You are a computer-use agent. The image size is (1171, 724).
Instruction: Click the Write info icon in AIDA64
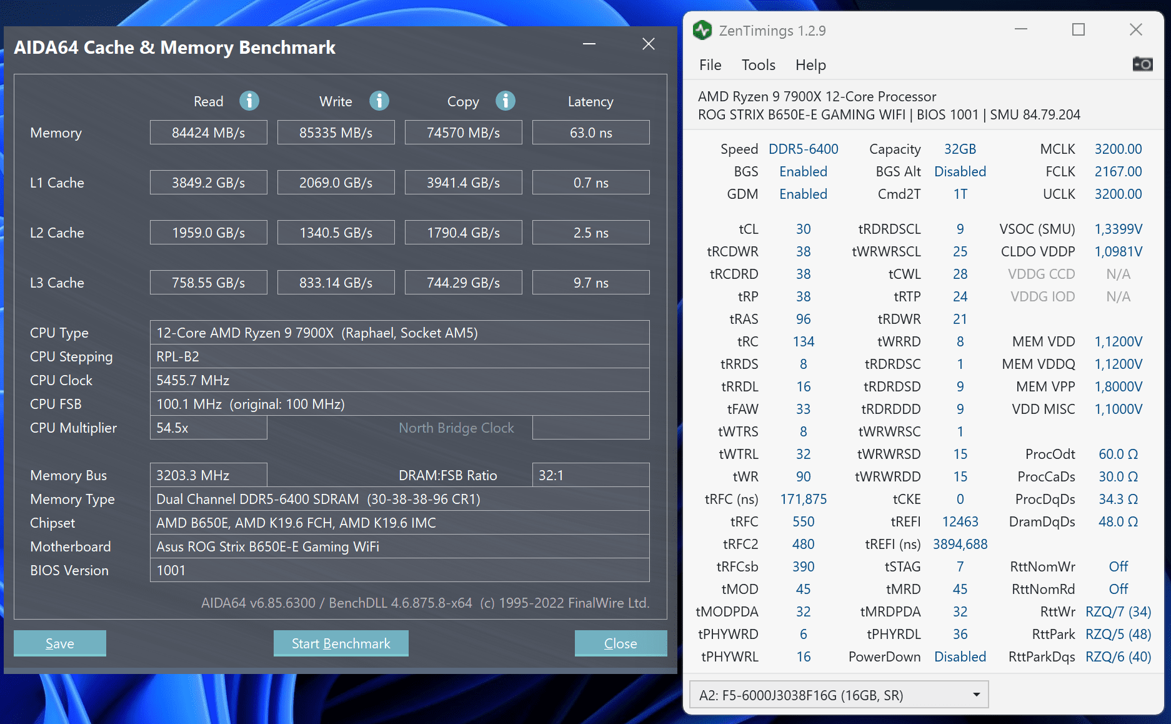tap(379, 101)
